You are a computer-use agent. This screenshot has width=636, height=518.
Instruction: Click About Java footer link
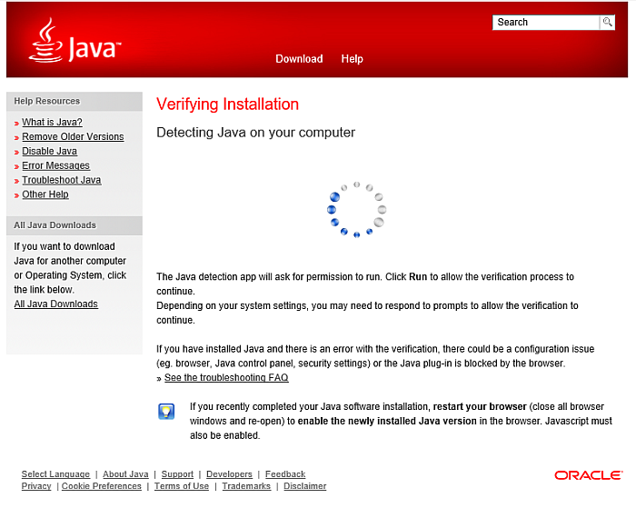point(125,474)
